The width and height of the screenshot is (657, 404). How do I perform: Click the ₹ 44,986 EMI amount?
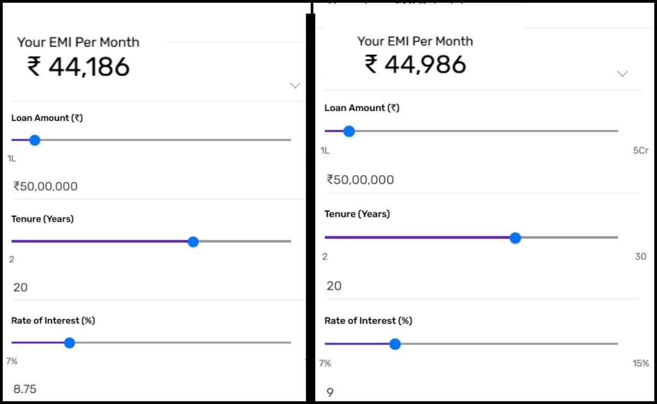pyautogui.click(x=416, y=65)
